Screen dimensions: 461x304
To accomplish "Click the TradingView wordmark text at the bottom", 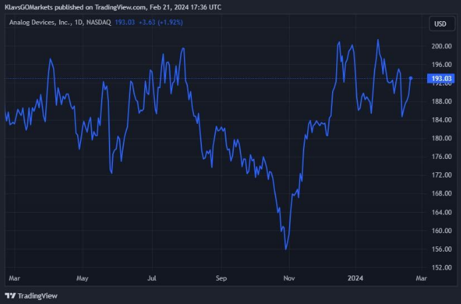I will point(37,295).
